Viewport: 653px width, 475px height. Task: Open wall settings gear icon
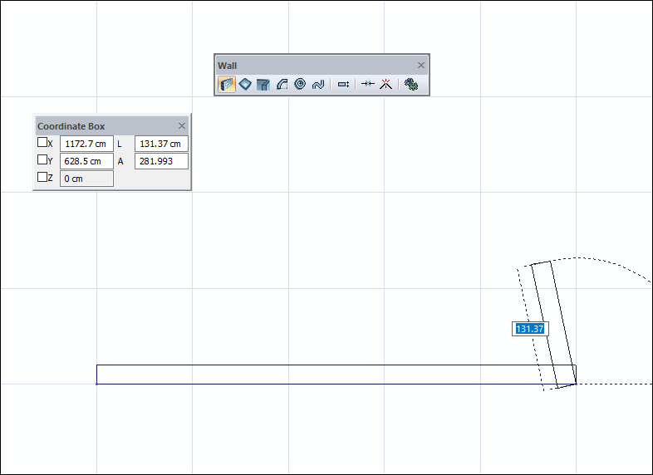point(410,85)
